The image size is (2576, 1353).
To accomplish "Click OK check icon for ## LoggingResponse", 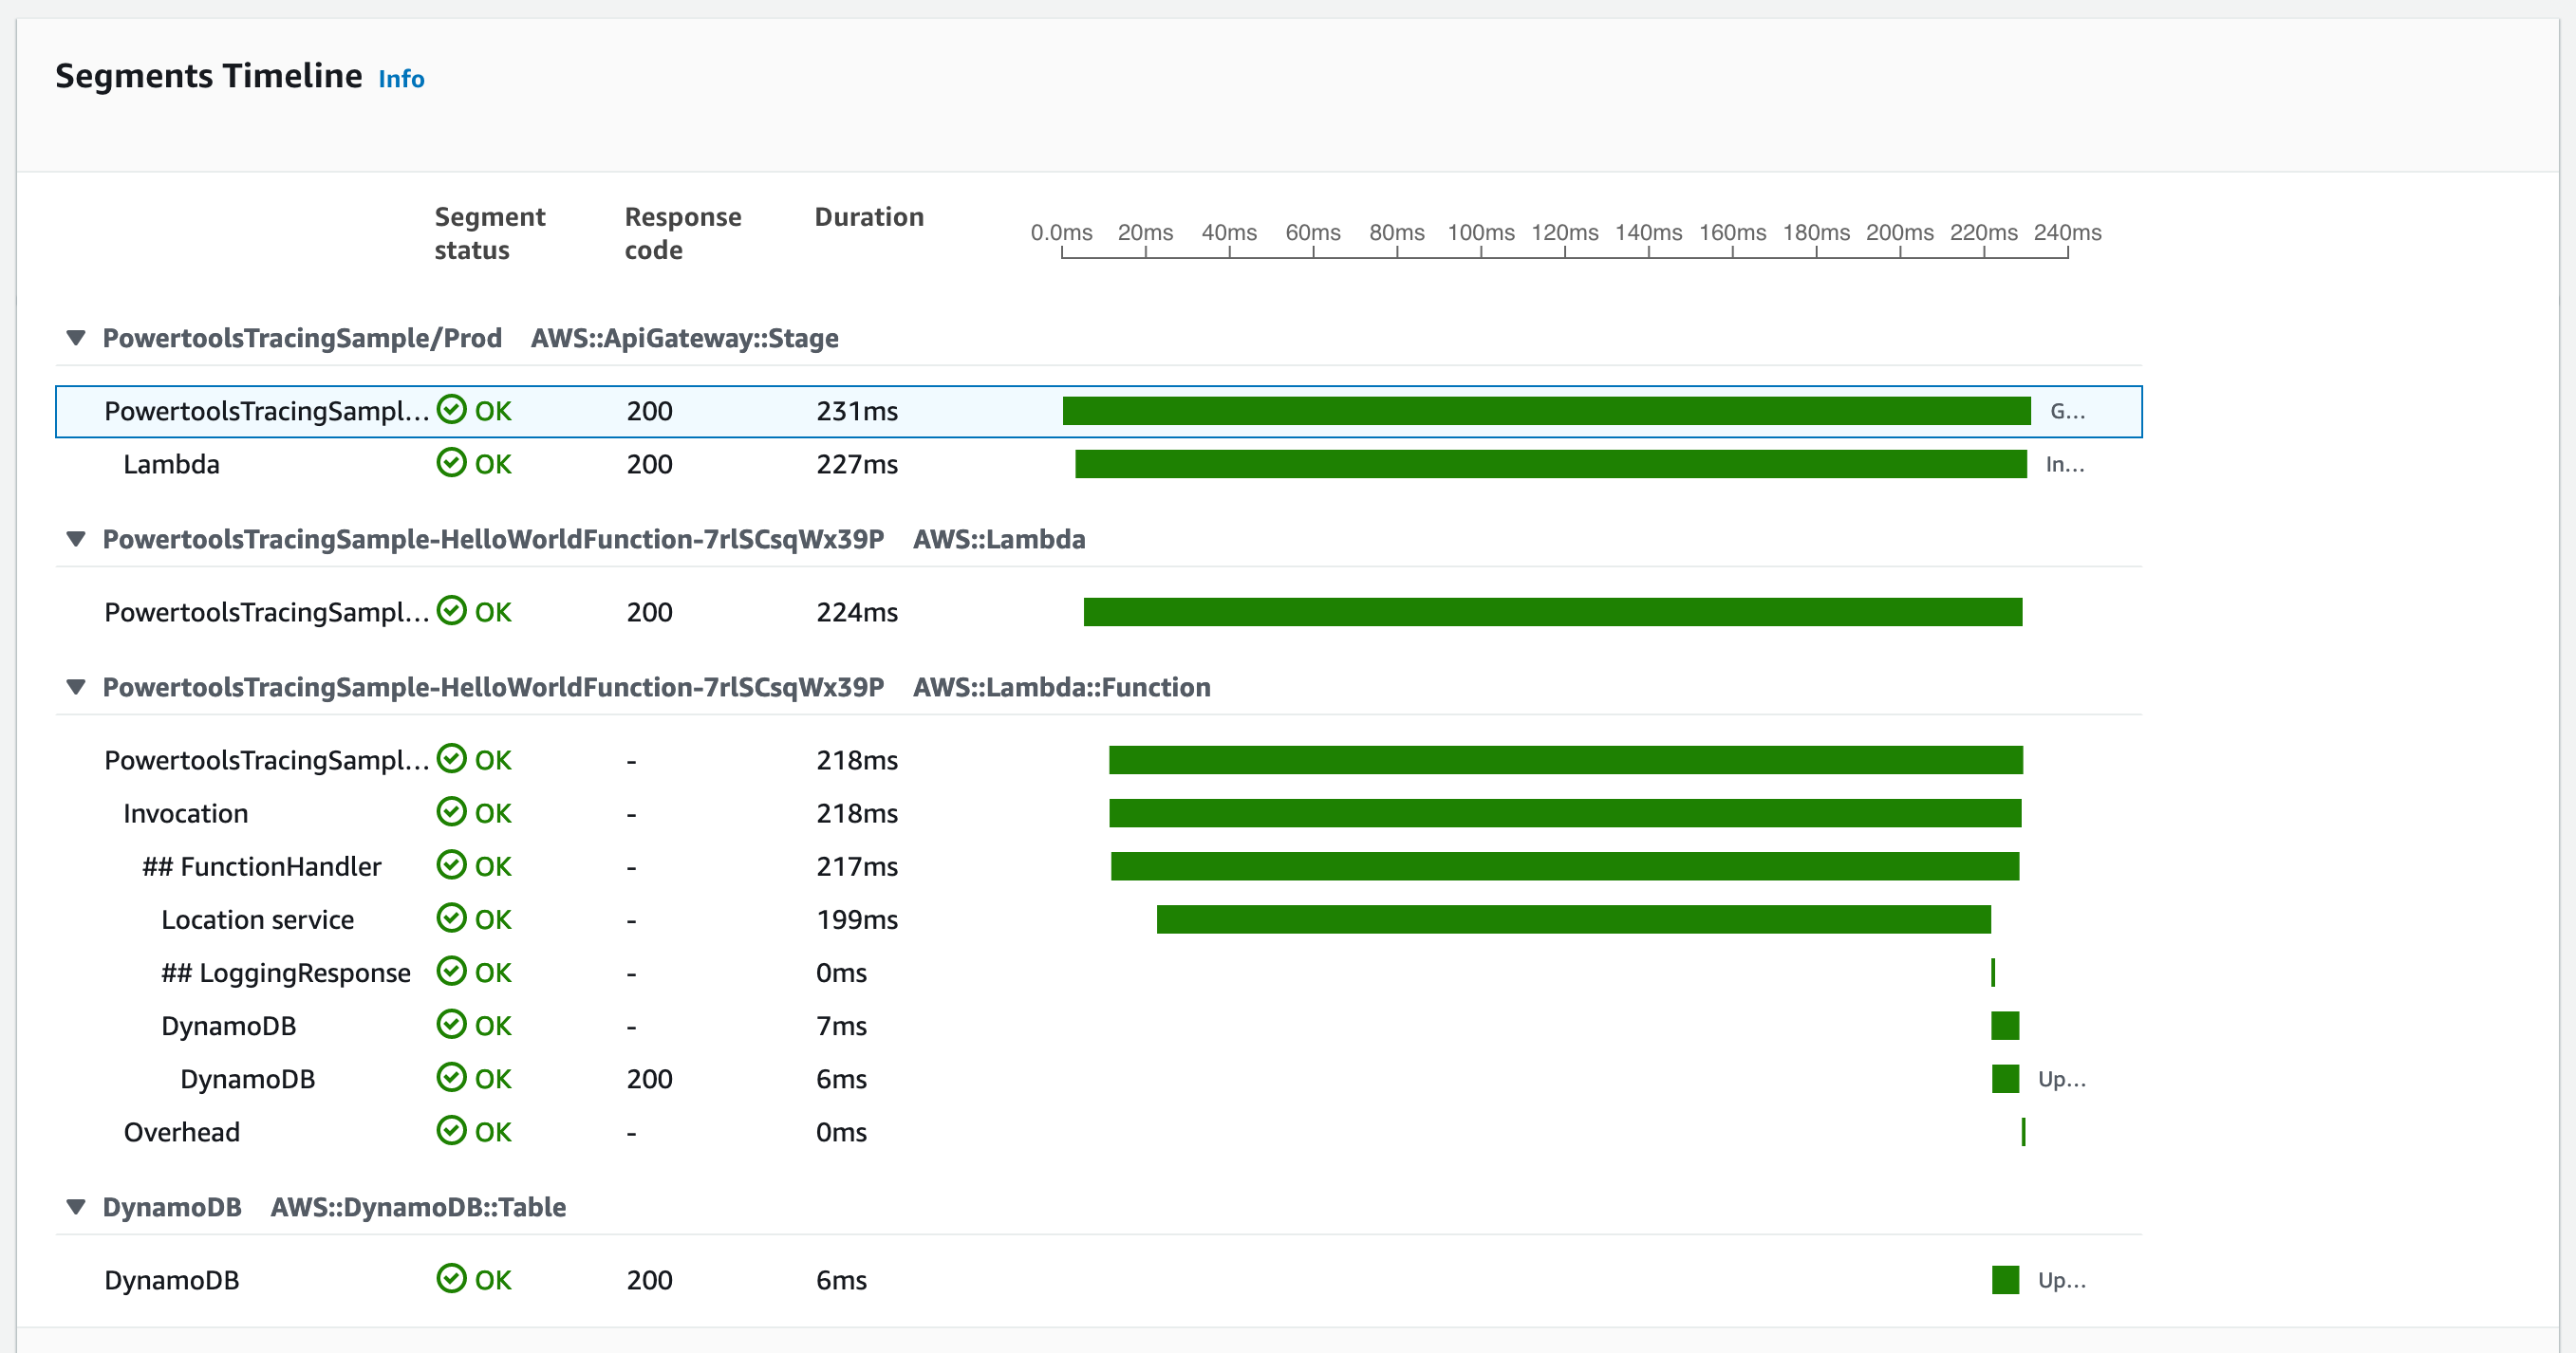I will click(451, 971).
